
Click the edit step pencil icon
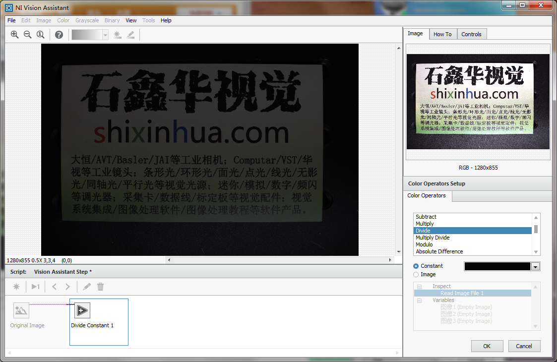point(87,286)
